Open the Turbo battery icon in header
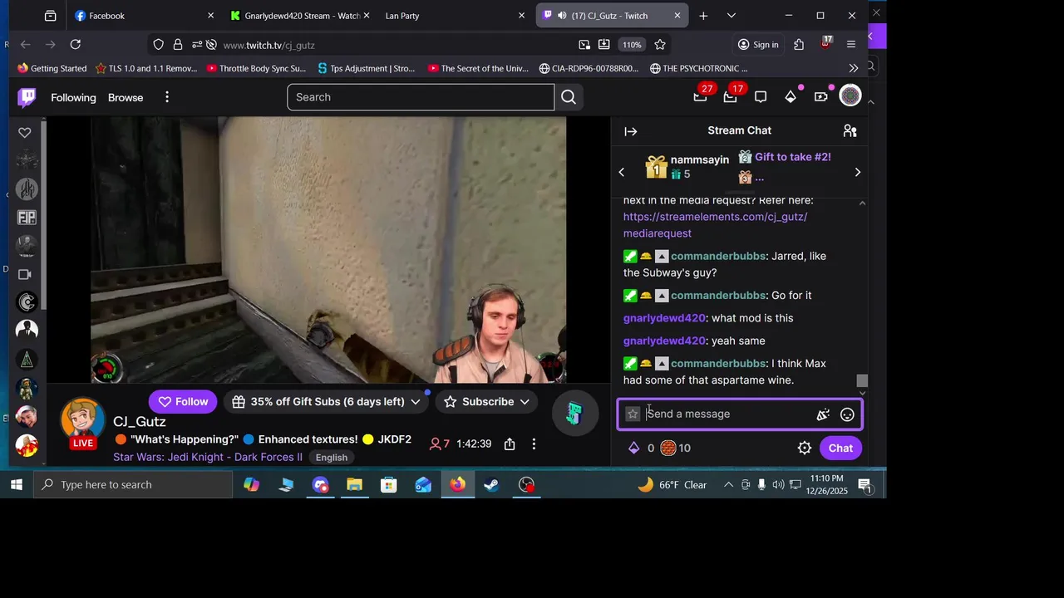This screenshot has width=1064, height=598. [x=820, y=97]
